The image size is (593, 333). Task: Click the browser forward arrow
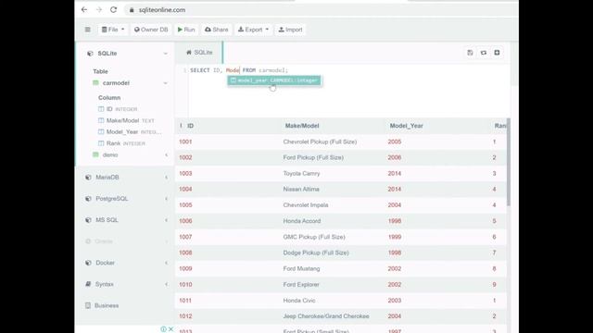pyautogui.click(x=99, y=10)
